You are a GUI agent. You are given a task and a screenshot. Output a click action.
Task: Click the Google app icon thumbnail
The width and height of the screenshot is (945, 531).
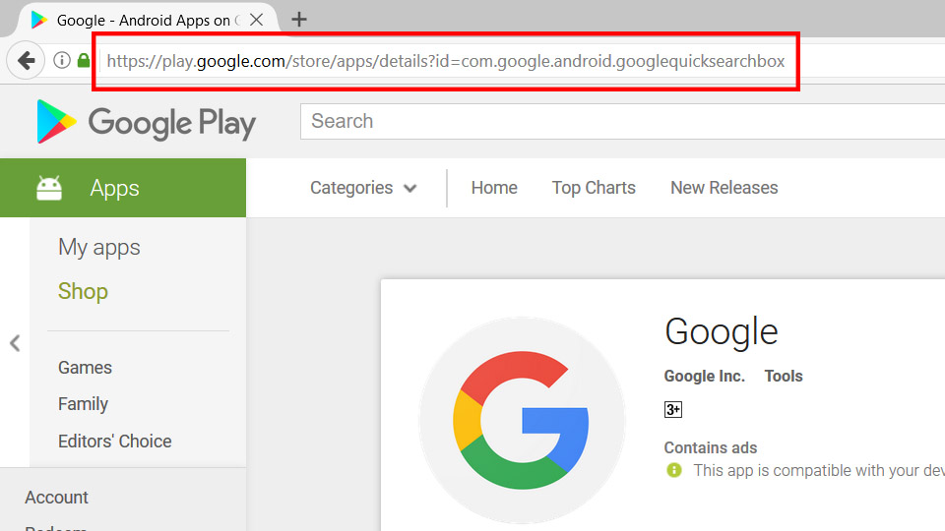pos(522,420)
